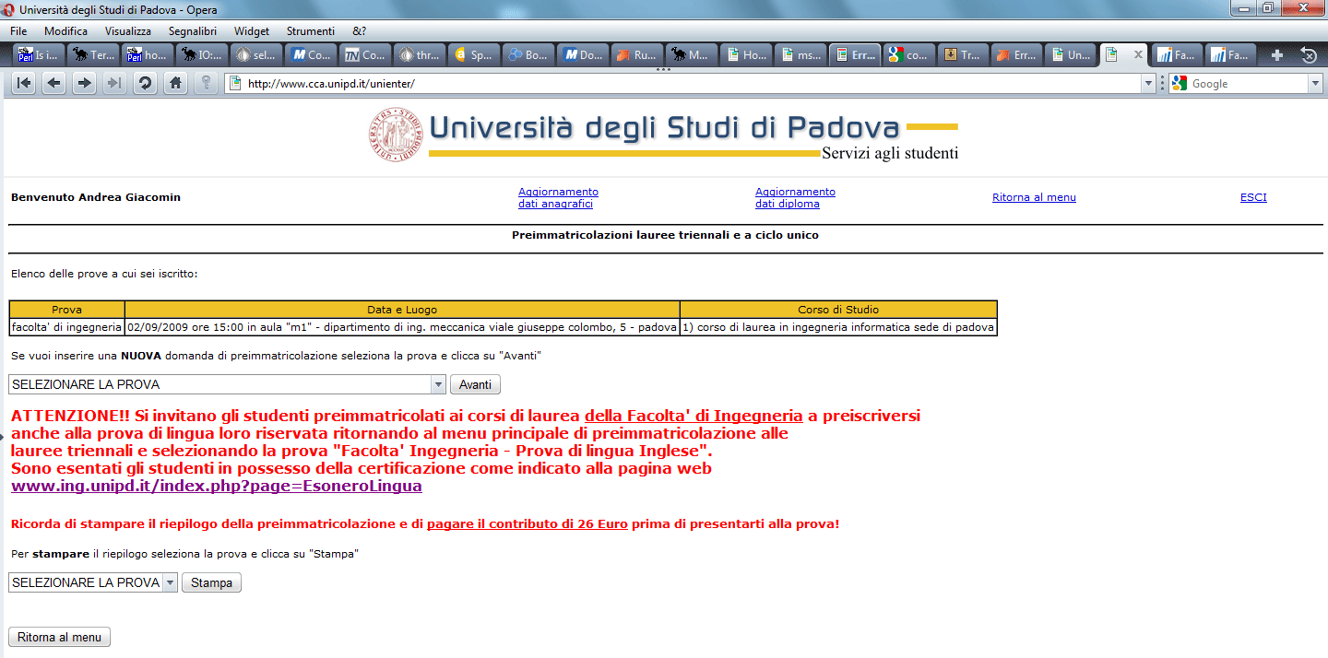Open a new tab with the plus button
1328x658 pixels.
[1277, 55]
